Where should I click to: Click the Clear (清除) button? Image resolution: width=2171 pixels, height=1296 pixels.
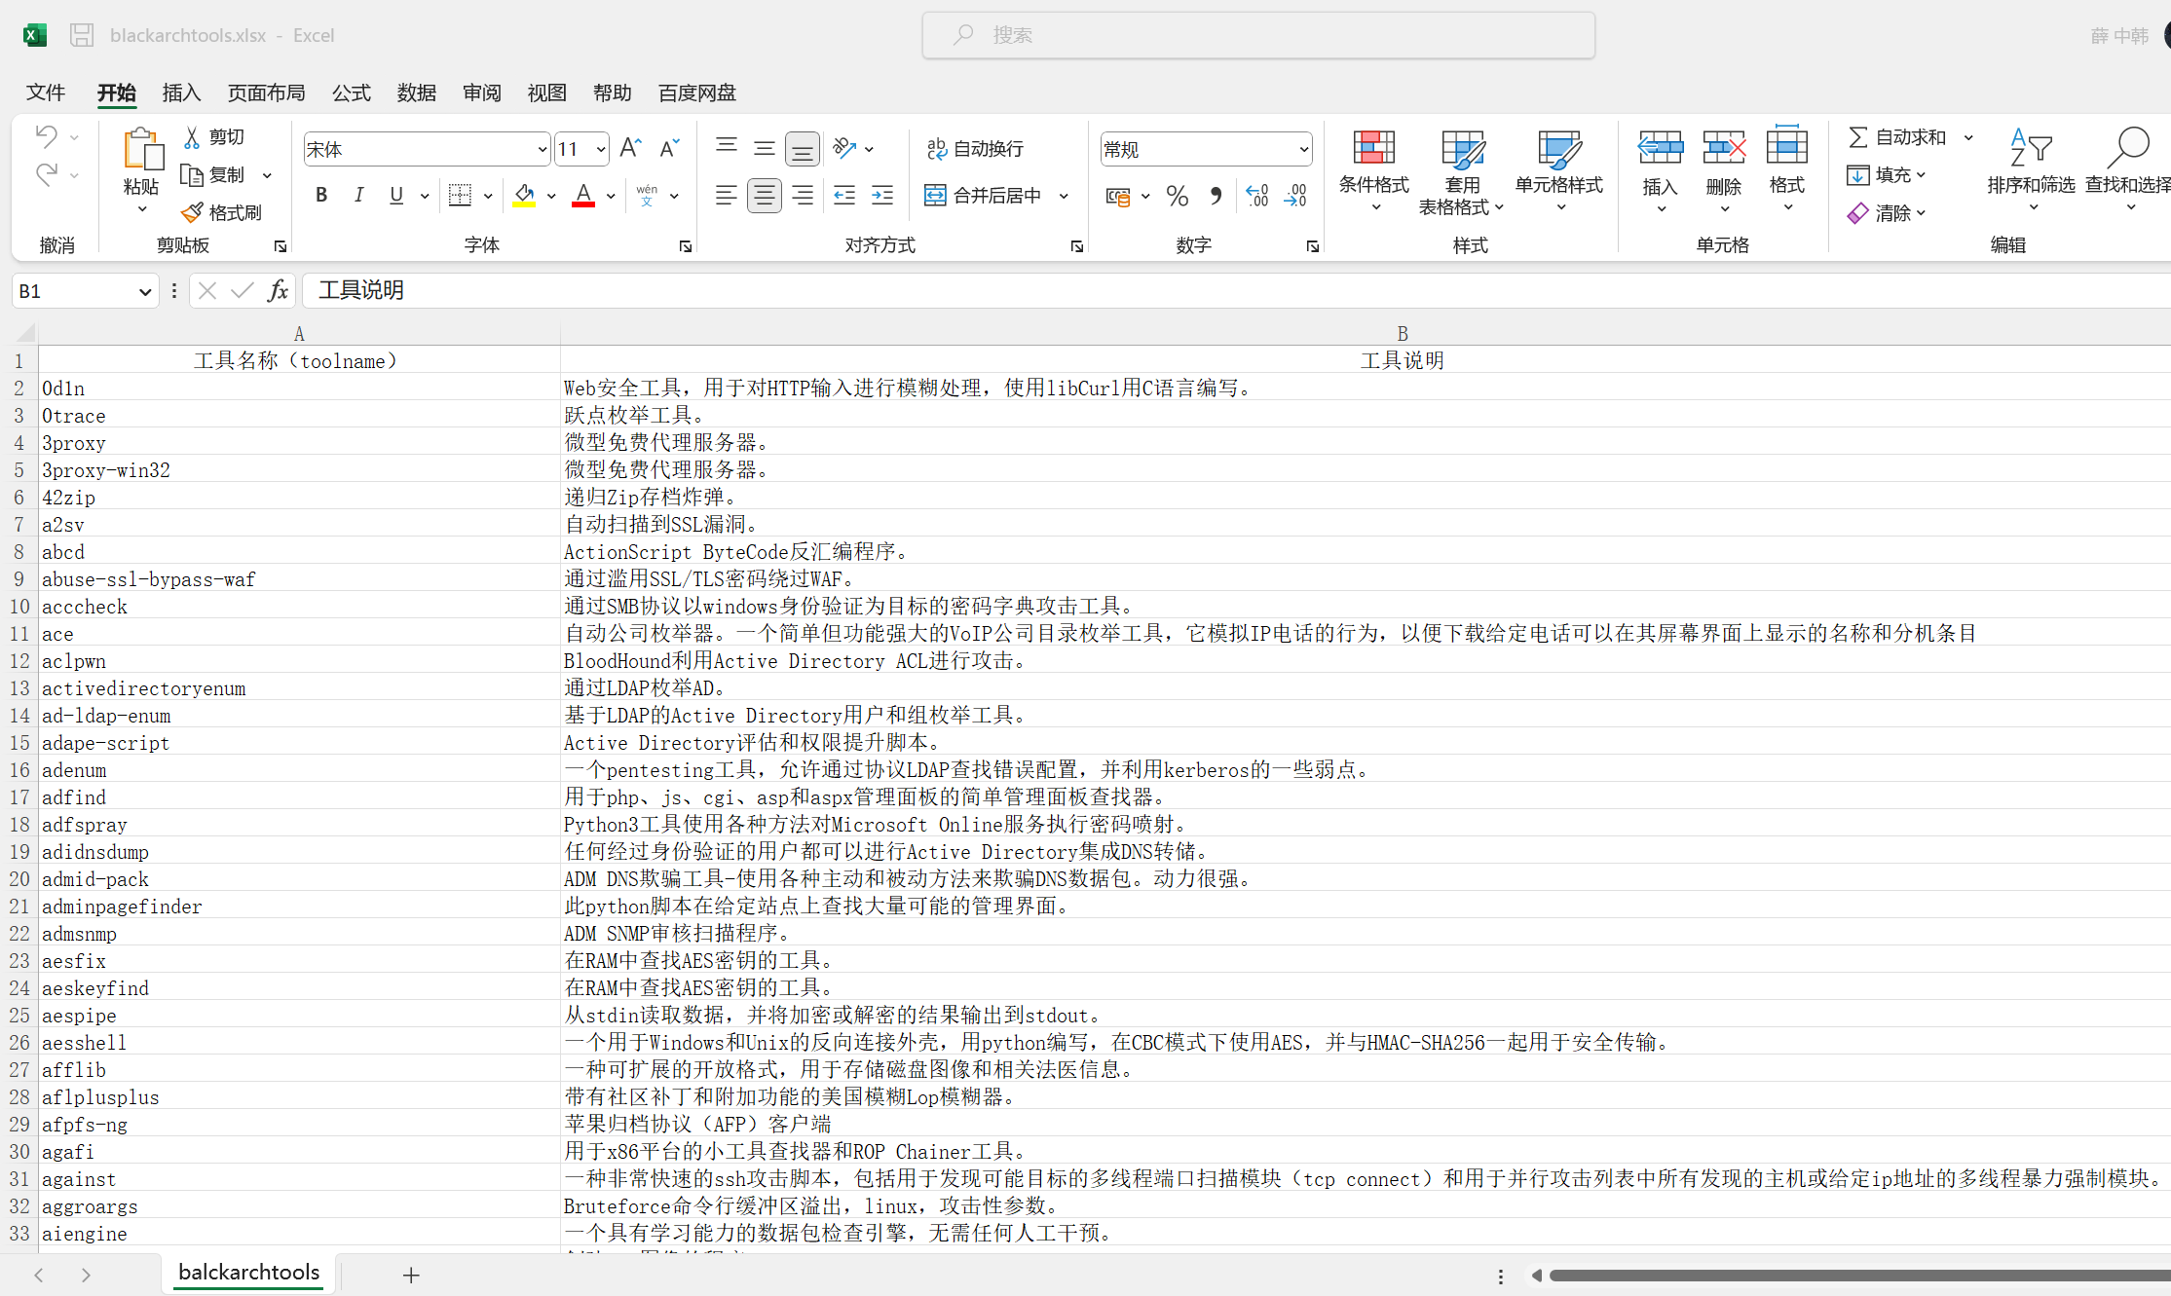(x=1887, y=213)
